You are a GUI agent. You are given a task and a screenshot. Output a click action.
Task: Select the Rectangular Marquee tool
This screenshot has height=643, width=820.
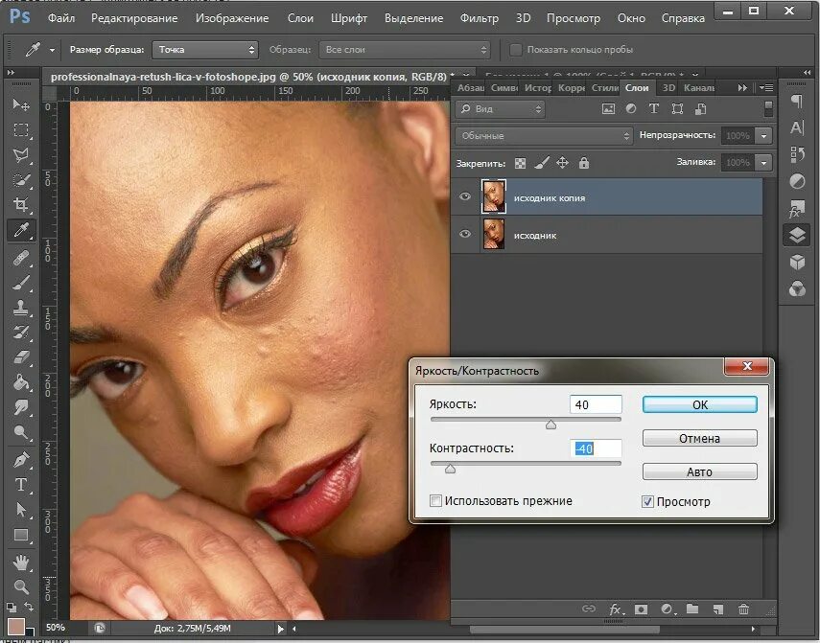pos(21,129)
